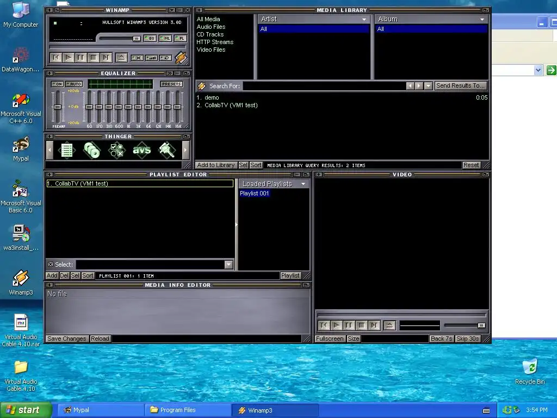Open the Artist column dropdown
The image size is (557, 418).
(x=364, y=19)
